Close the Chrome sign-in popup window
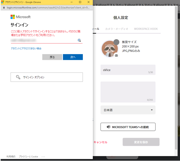The image size is (180, 161). 88,2
